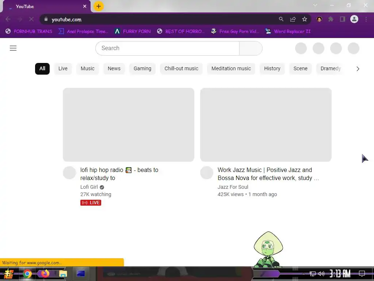This screenshot has width=374, height=281.
Task: Click the address bar showing youtube.com
Action: 162,19
